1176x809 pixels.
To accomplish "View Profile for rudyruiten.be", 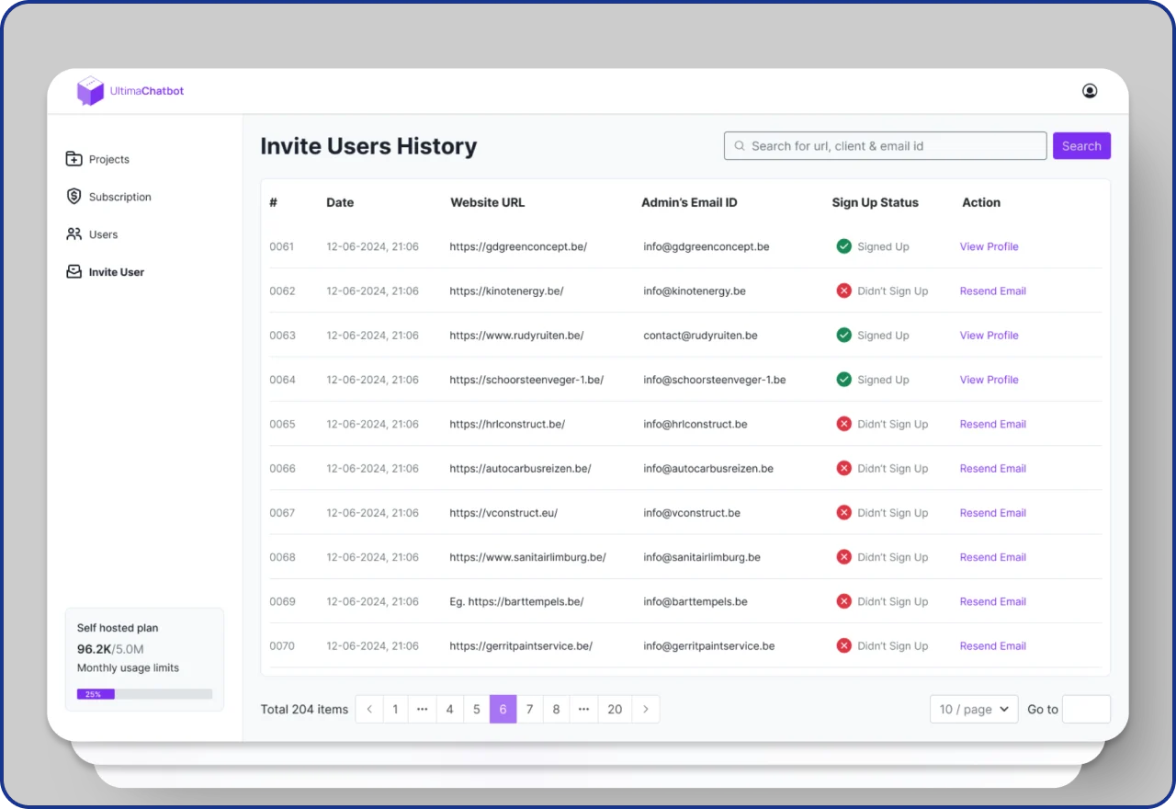I will click(989, 336).
